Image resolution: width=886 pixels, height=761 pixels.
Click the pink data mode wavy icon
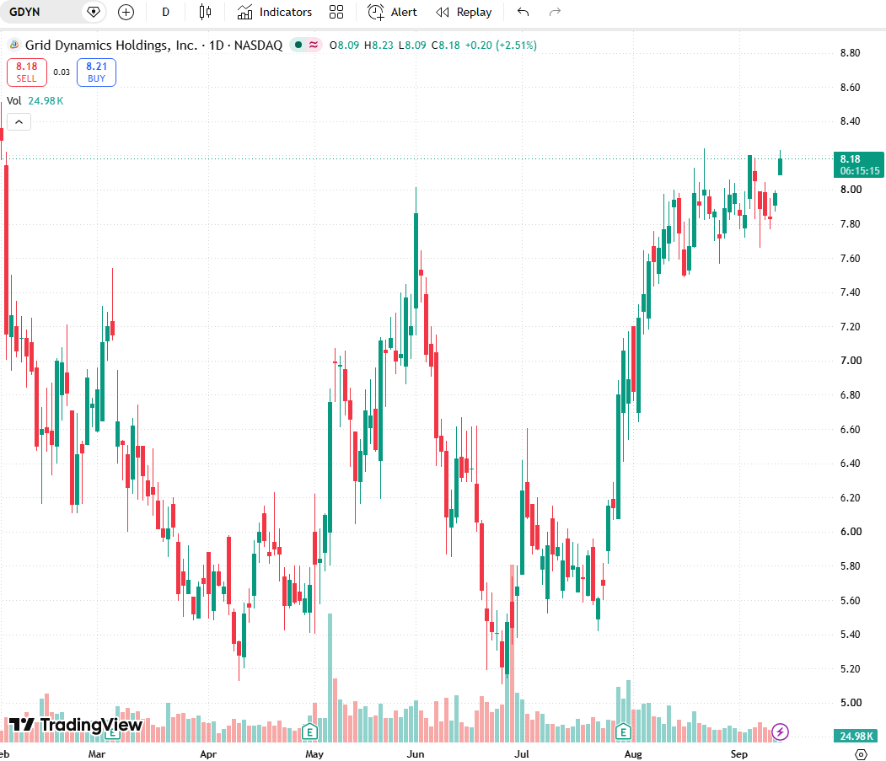click(x=314, y=45)
